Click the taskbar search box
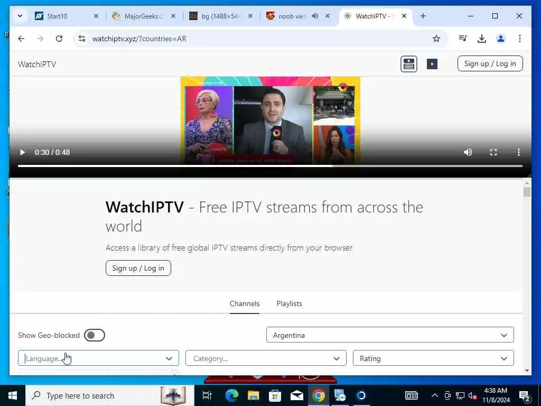Screen dimensions: 541x406 (110, 395)
